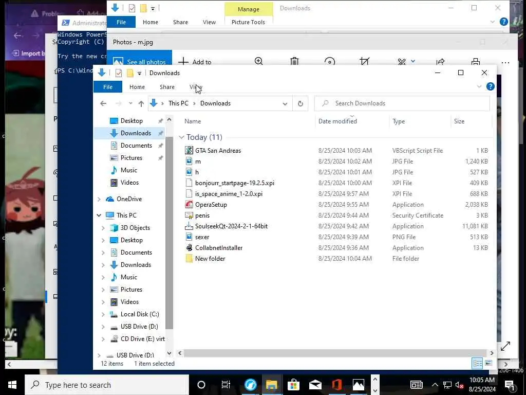Select Desktop in Quick access
The width and height of the screenshot is (526, 395).
coord(131,120)
